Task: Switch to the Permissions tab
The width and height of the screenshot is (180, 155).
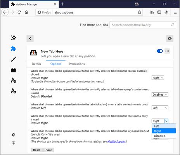Action: click(x=77, y=64)
